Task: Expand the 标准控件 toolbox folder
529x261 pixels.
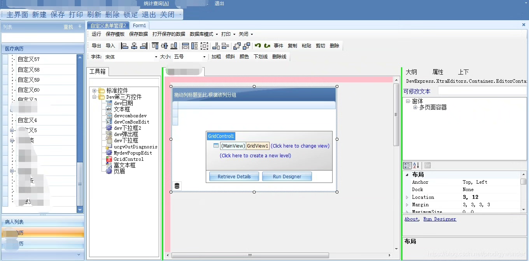Action: (x=95, y=91)
